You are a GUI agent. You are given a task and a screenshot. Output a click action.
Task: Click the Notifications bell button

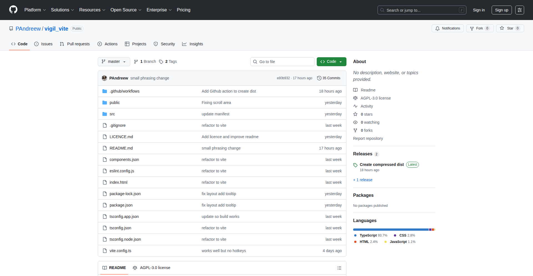447,28
